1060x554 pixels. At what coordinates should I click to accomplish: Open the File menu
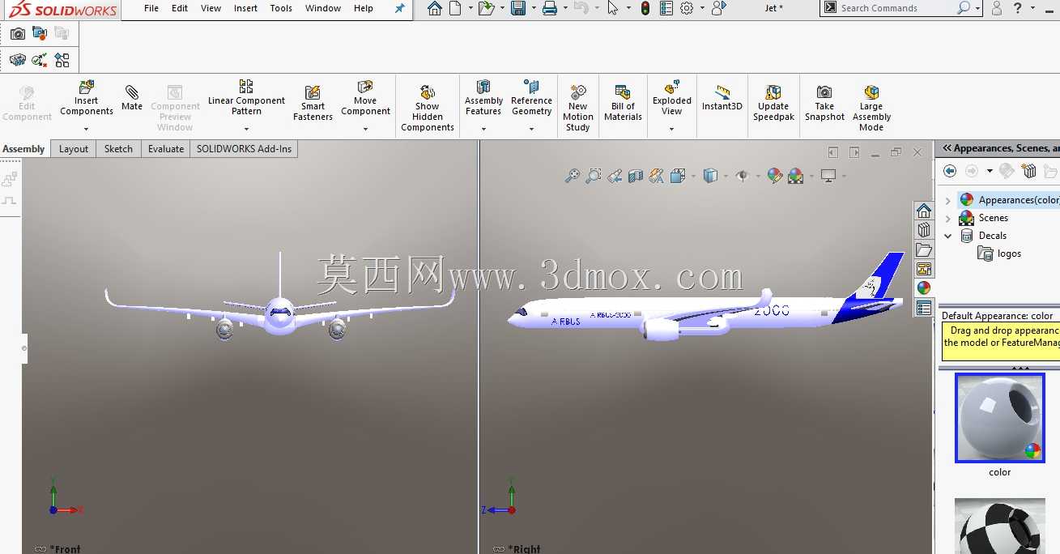151,8
